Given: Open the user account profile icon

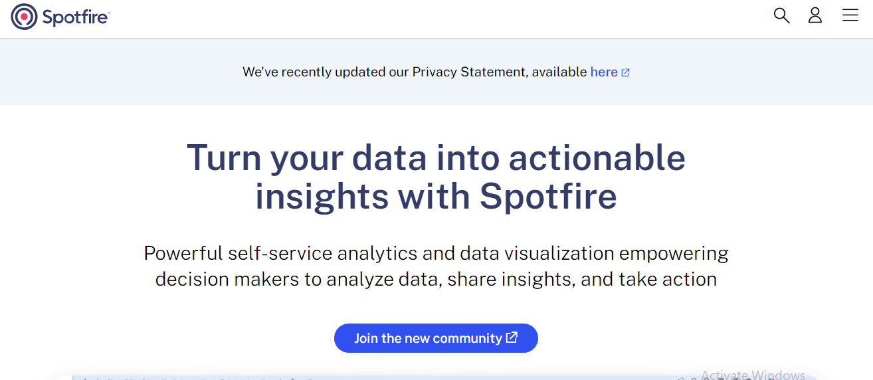Looking at the screenshot, I should 815,15.
